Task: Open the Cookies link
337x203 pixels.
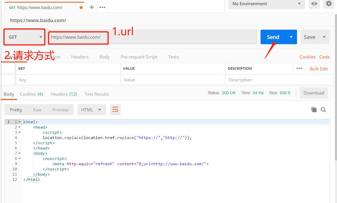Action: [308, 57]
